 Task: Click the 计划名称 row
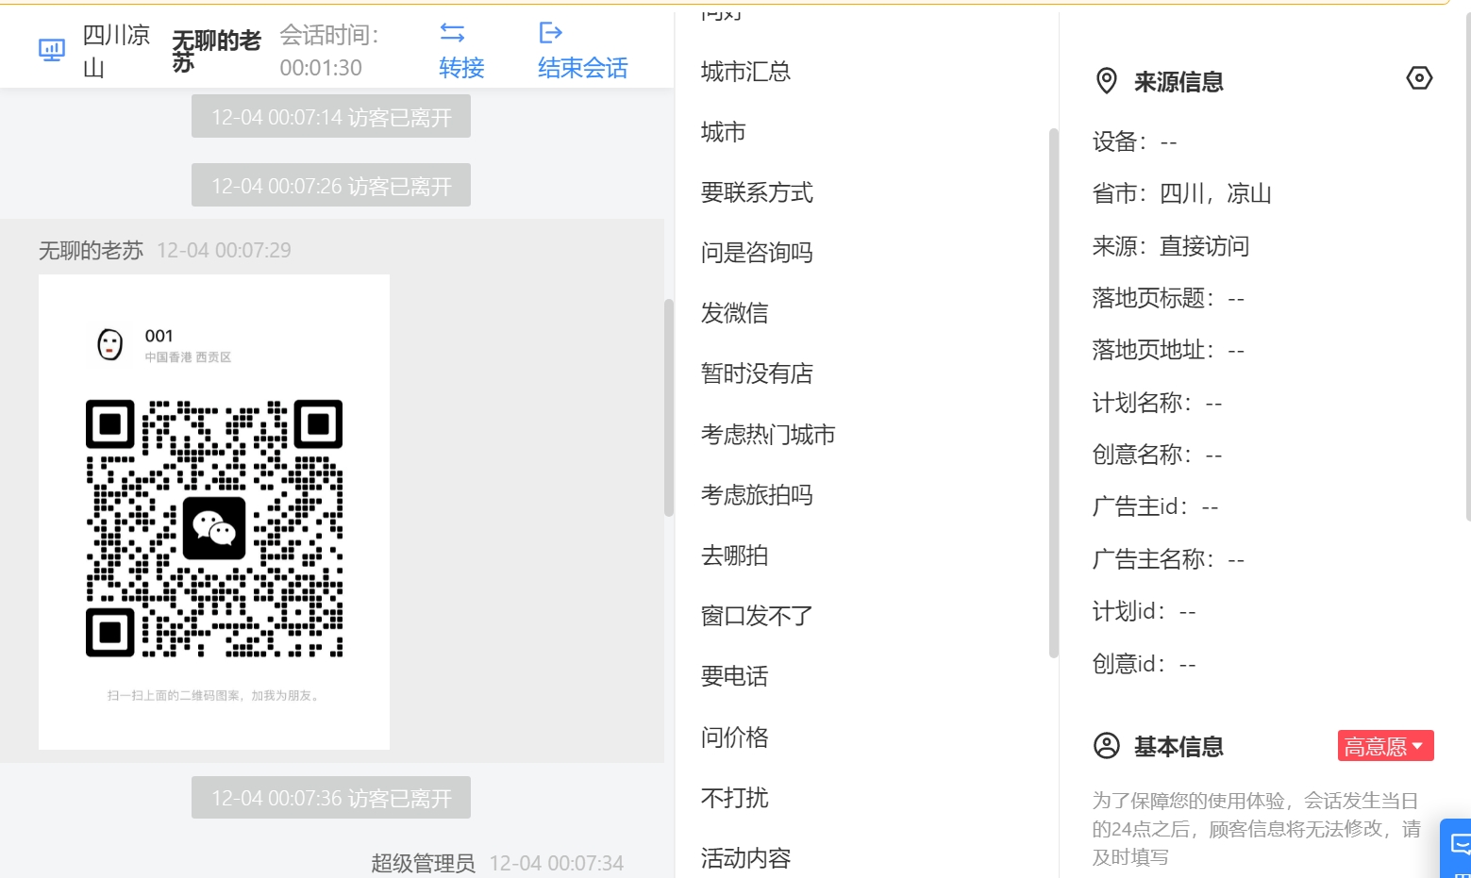point(1157,403)
